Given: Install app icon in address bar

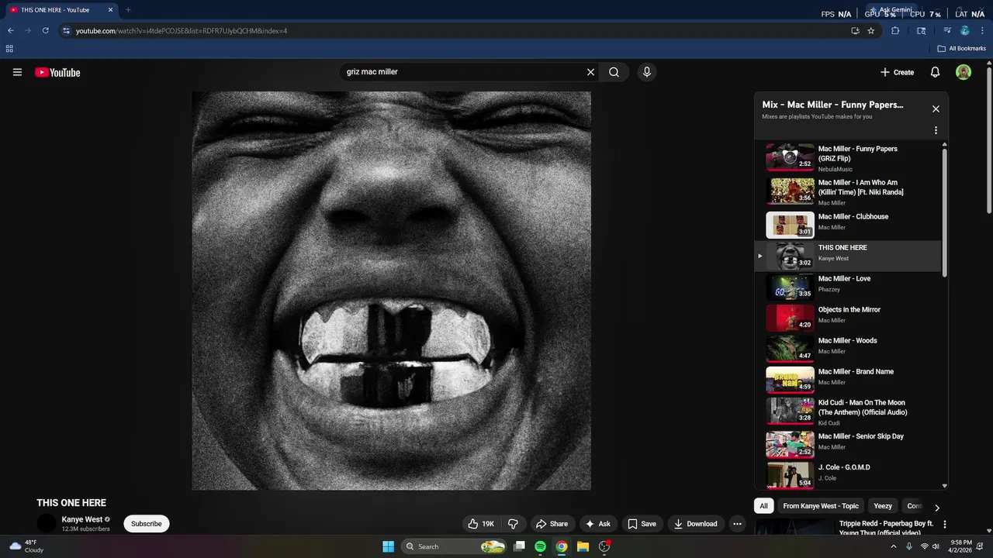Looking at the screenshot, I should click(x=855, y=31).
